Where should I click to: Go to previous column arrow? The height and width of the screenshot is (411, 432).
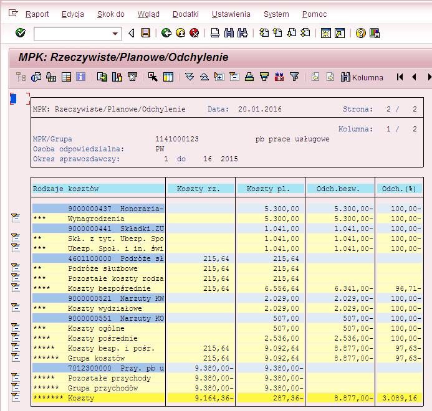414,77
